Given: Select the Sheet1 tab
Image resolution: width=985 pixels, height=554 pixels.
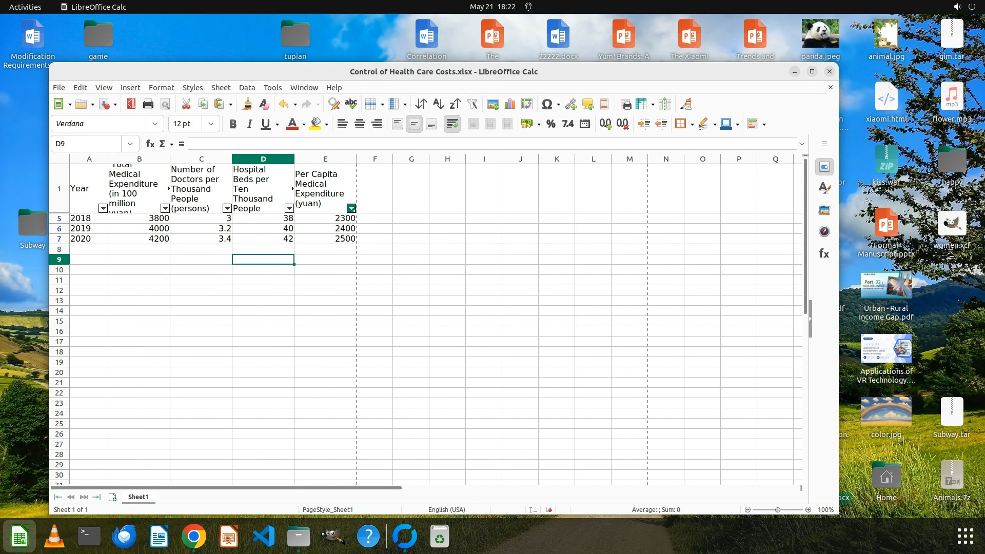Looking at the screenshot, I should [138, 497].
